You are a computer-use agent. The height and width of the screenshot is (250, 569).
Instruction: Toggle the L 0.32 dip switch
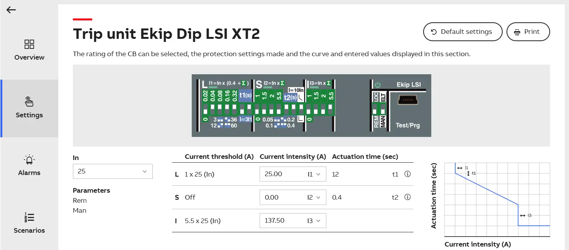tap(234, 109)
